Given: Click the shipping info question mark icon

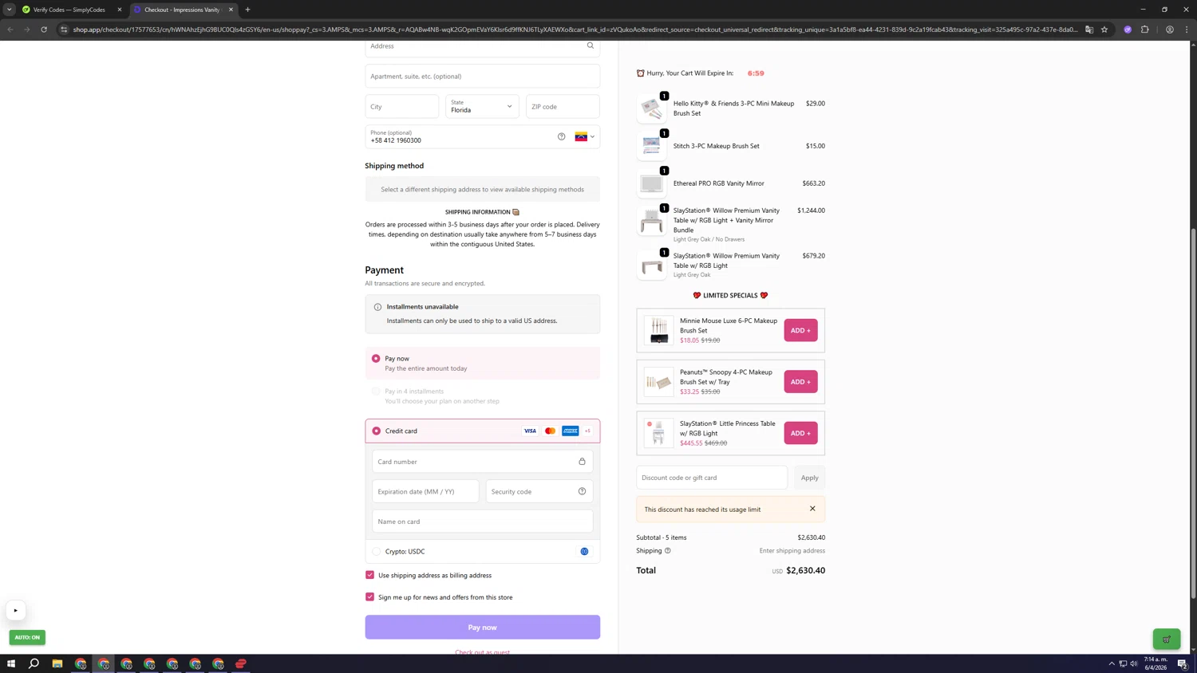Looking at the screenshot, I should 668,550.
